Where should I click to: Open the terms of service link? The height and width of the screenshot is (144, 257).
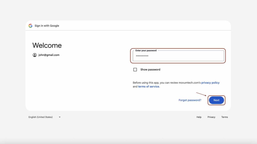[149, 87]
